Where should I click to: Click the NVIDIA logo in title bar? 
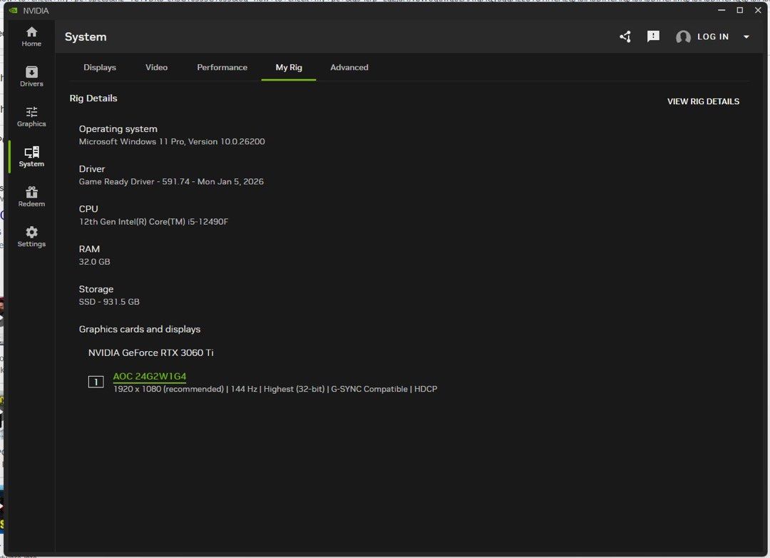pos(14,10)
